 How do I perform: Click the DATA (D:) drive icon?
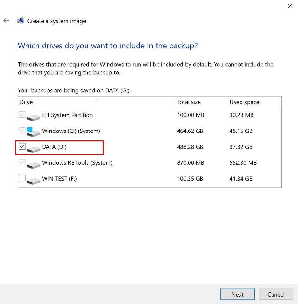pos(34,149)
